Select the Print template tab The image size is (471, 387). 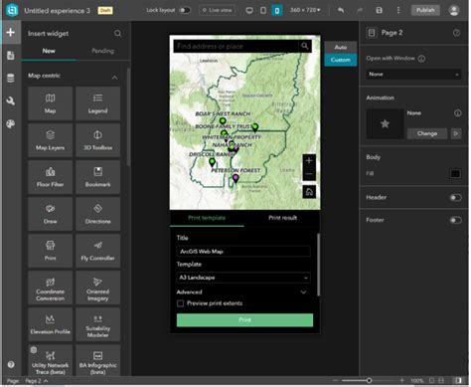pyautogui.click(x=207, y=218)
